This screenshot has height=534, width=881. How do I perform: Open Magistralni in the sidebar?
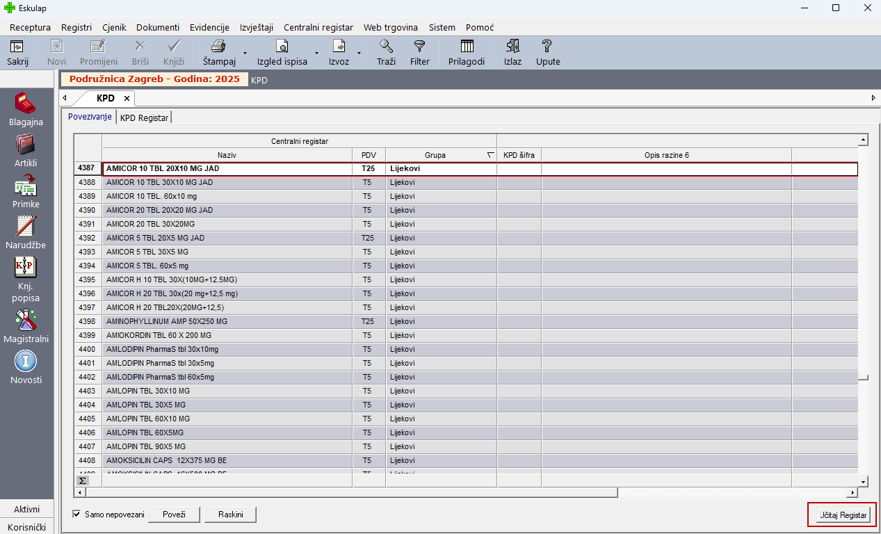[x=26, y=321]
